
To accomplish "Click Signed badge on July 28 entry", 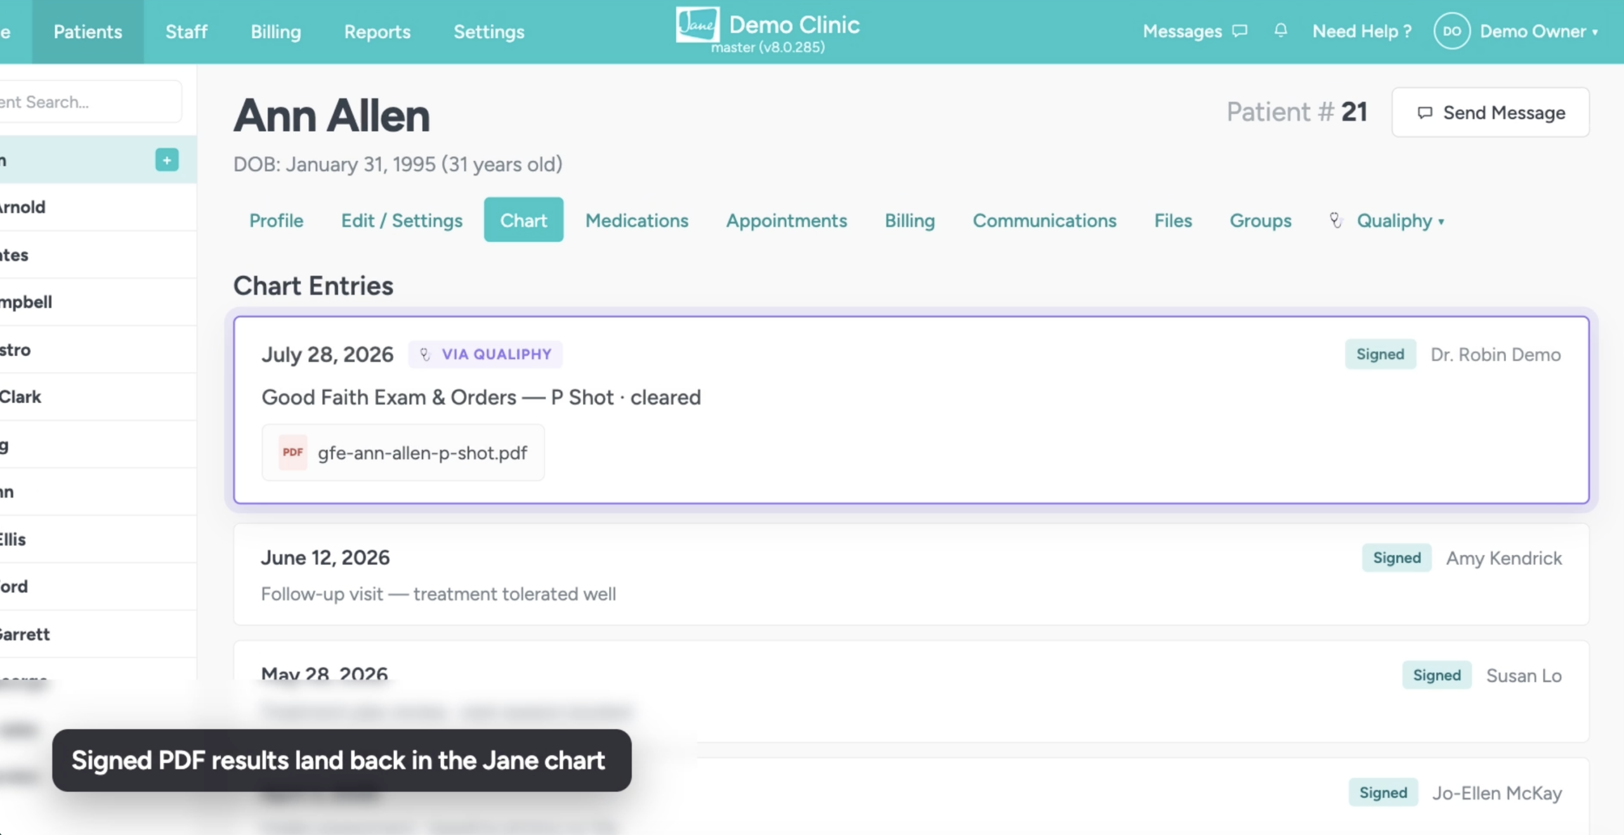I will coord(1380,354).
